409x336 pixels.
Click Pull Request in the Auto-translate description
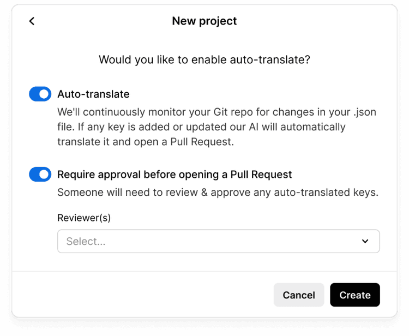(x=202, y=142)
